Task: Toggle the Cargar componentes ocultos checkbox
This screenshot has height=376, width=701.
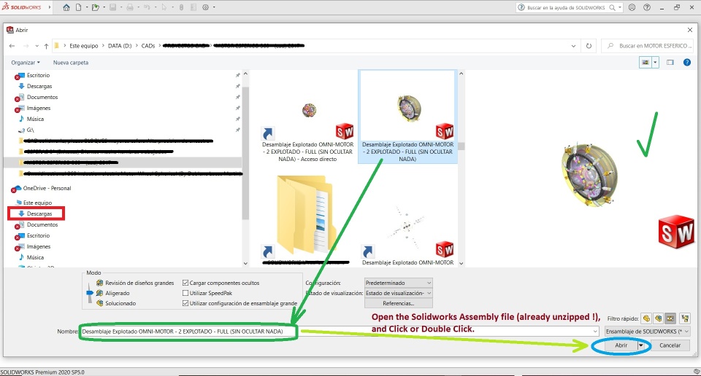Action: coord(185,283)
